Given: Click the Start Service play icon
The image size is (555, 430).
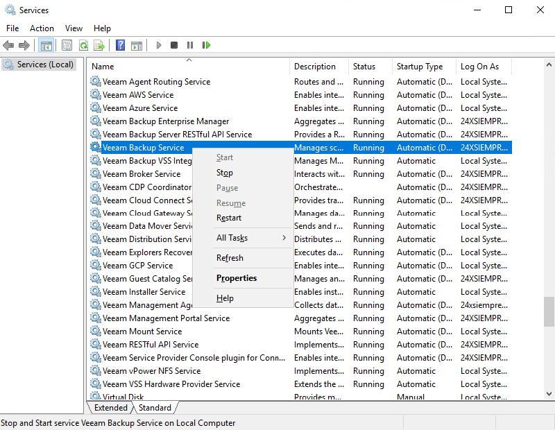Looking at the screenshot, I should (x=159, y=45).
